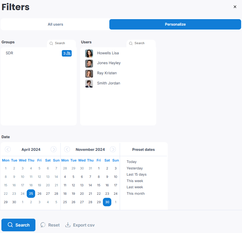Click the magnifier icon in Groups search

click(51, 43)
